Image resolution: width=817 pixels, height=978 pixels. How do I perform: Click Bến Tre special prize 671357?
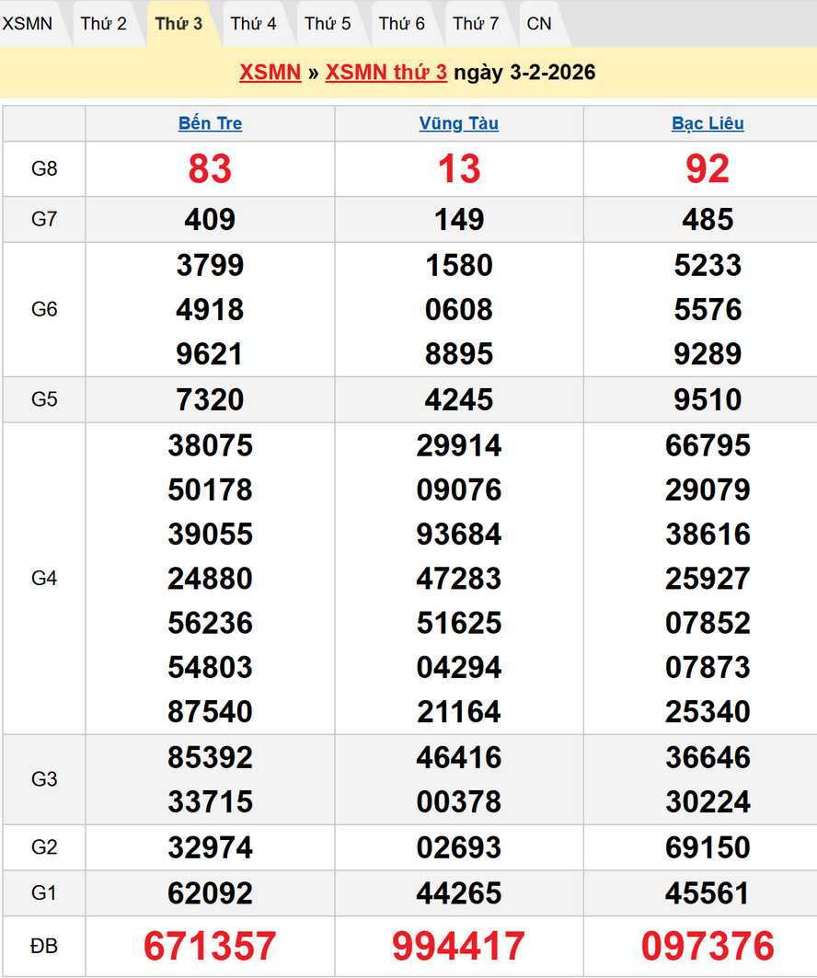click(x=210, y=946)
